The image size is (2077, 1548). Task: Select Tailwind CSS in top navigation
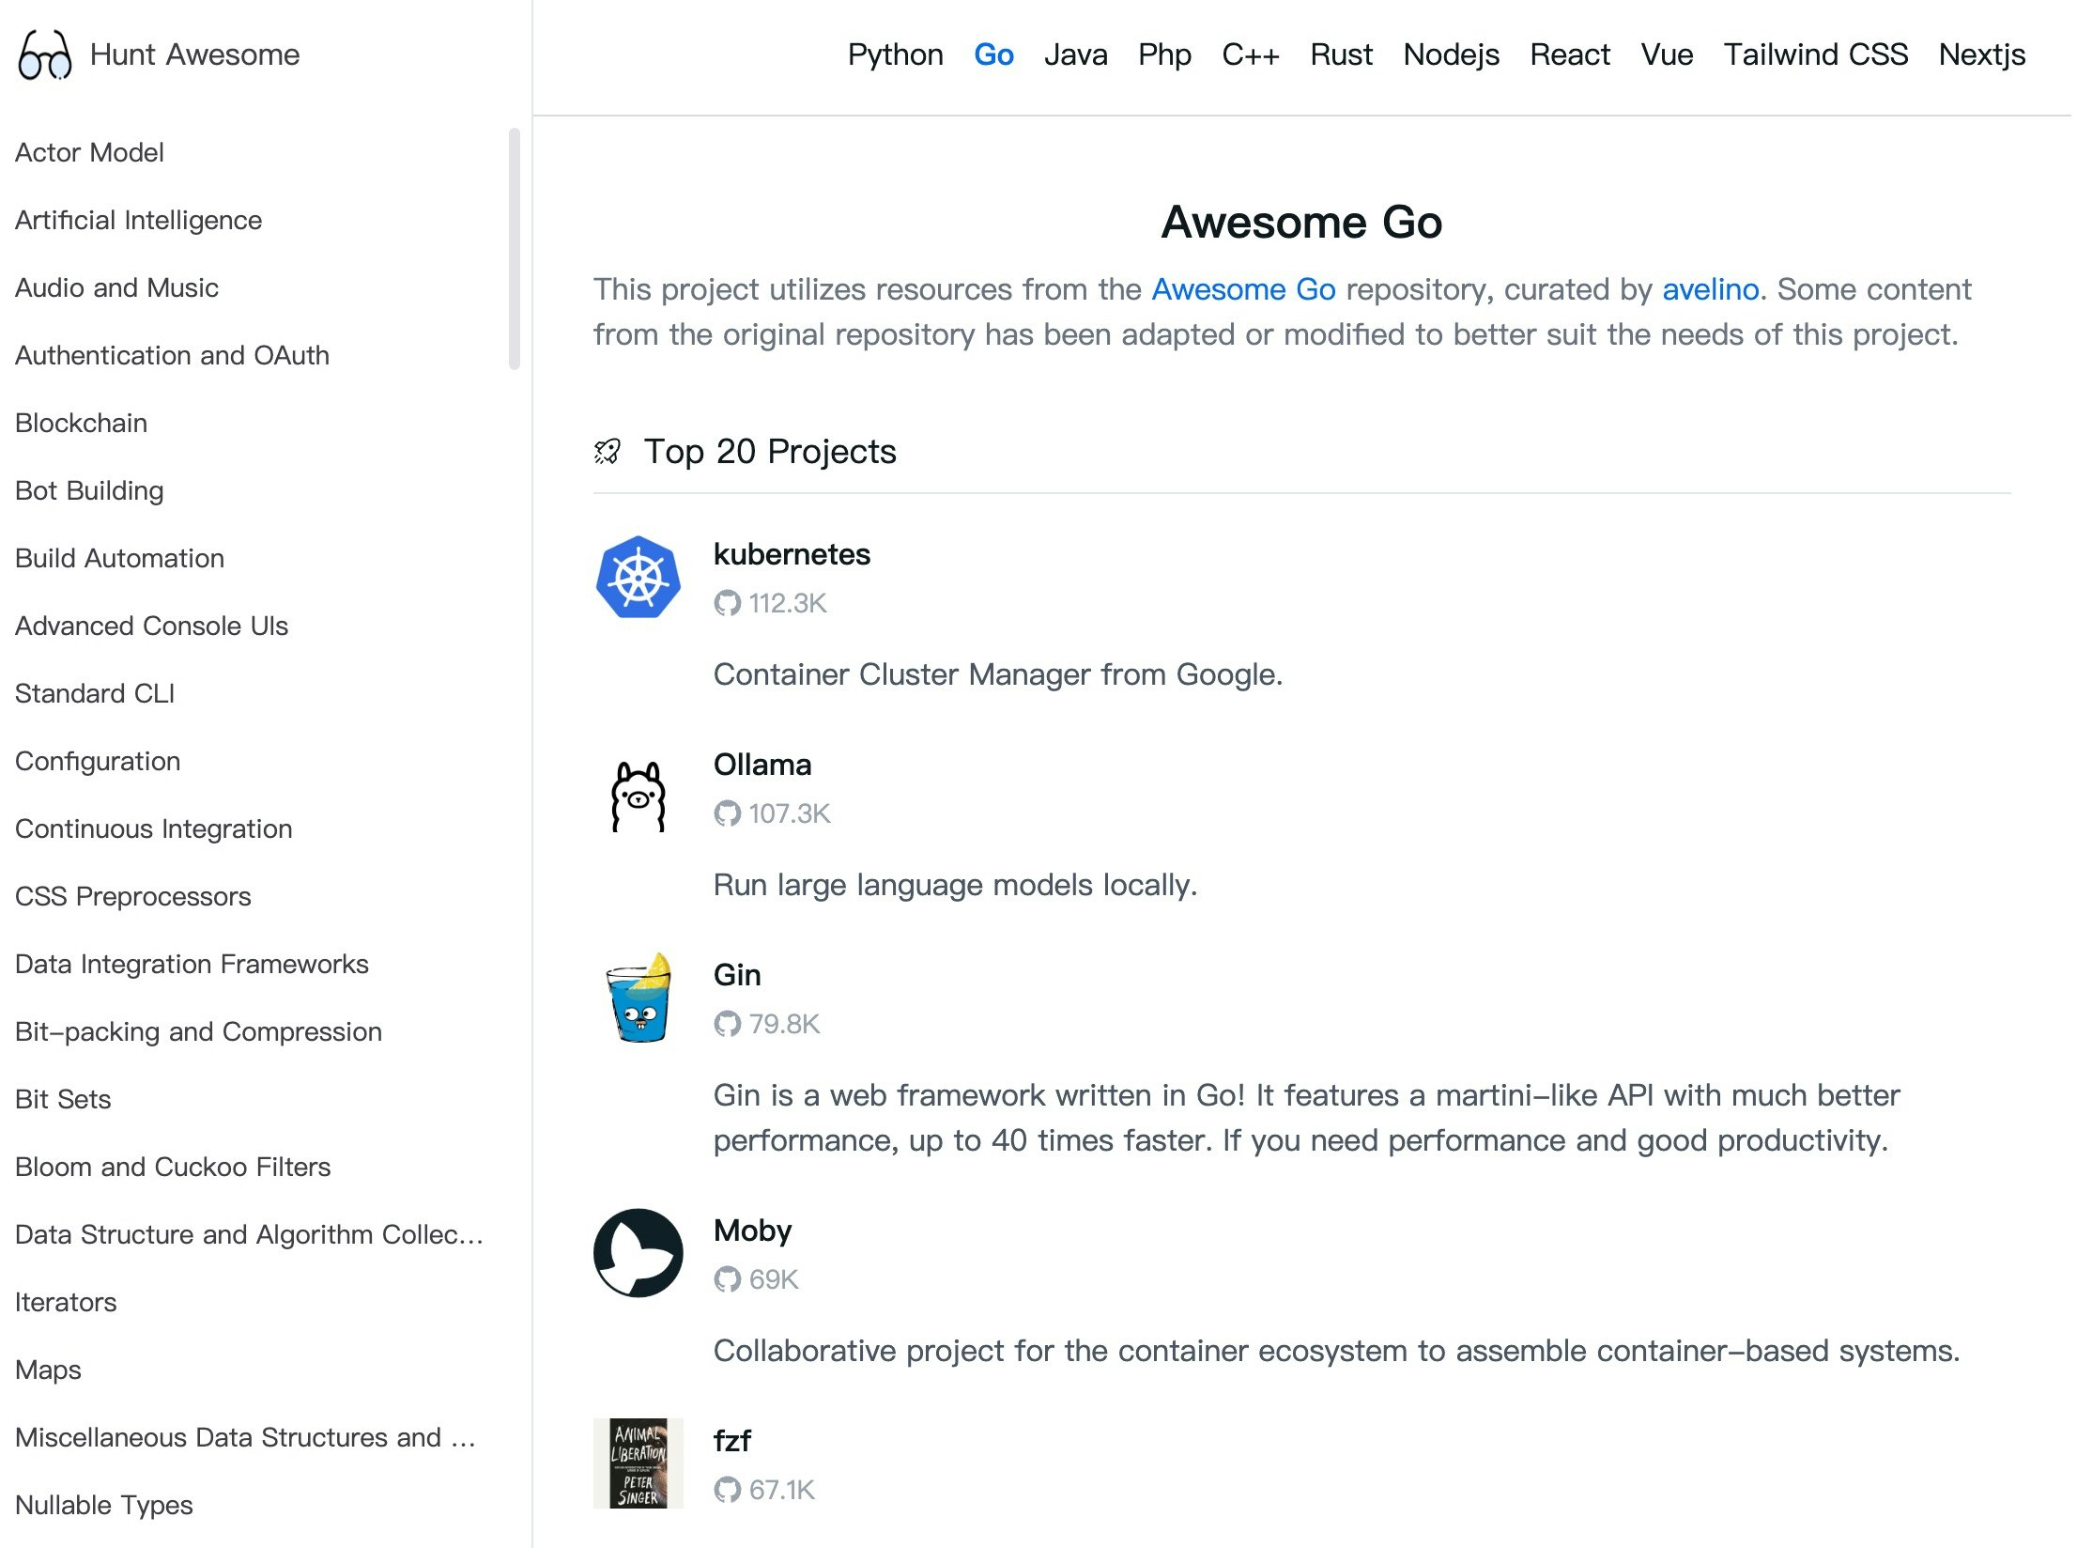point(1815,54)
